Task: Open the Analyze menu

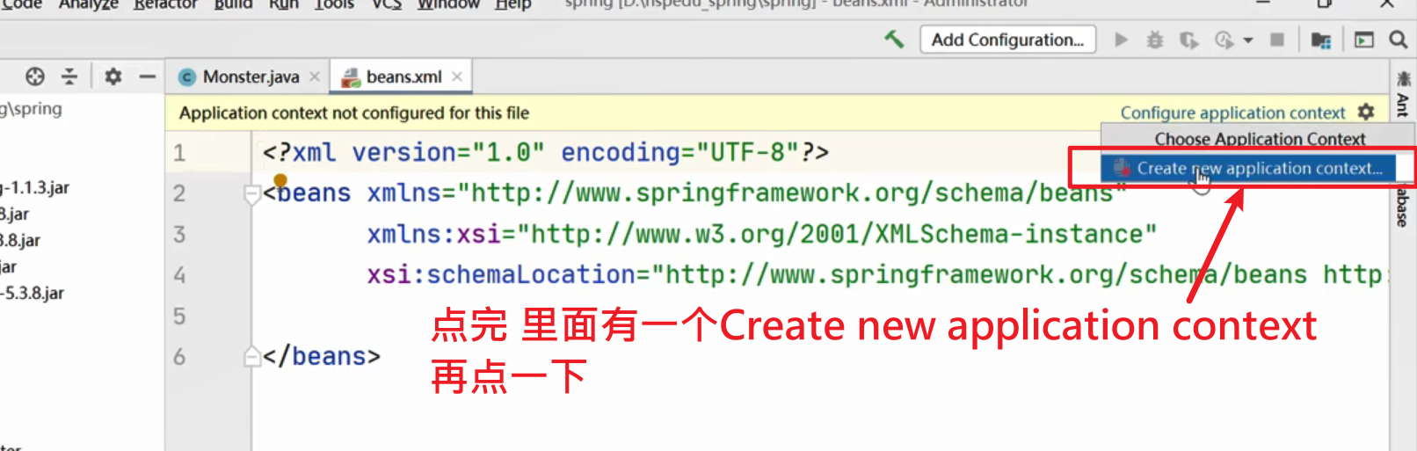Action: point(89,4)
